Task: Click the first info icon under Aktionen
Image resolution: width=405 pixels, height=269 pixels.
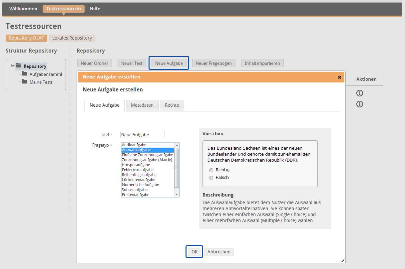Action: point(359,93)
